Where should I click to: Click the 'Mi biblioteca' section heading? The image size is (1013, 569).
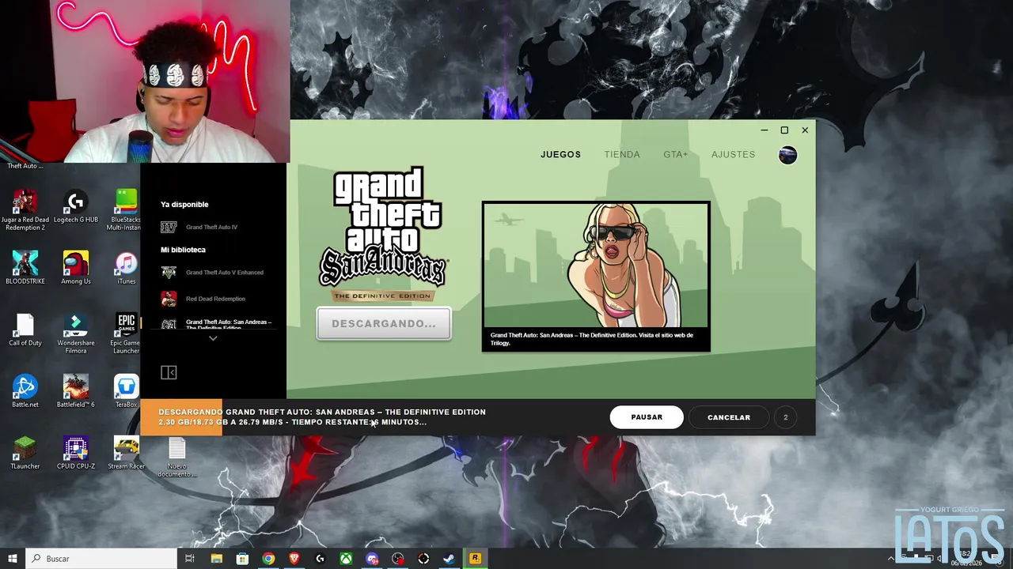[183, 250]
